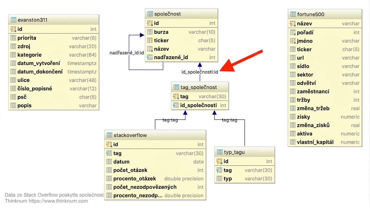This screenshot has width=370, height=208.
Task: Click the tag:tag label above stackoverflow
Action: click(170, 120)
